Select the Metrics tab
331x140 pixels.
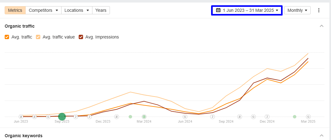coord(15,10)
